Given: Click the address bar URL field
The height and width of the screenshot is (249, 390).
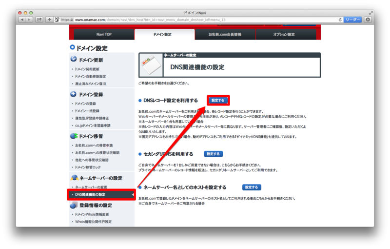Looking at the screenshot, I should click(x=199, y=20).
